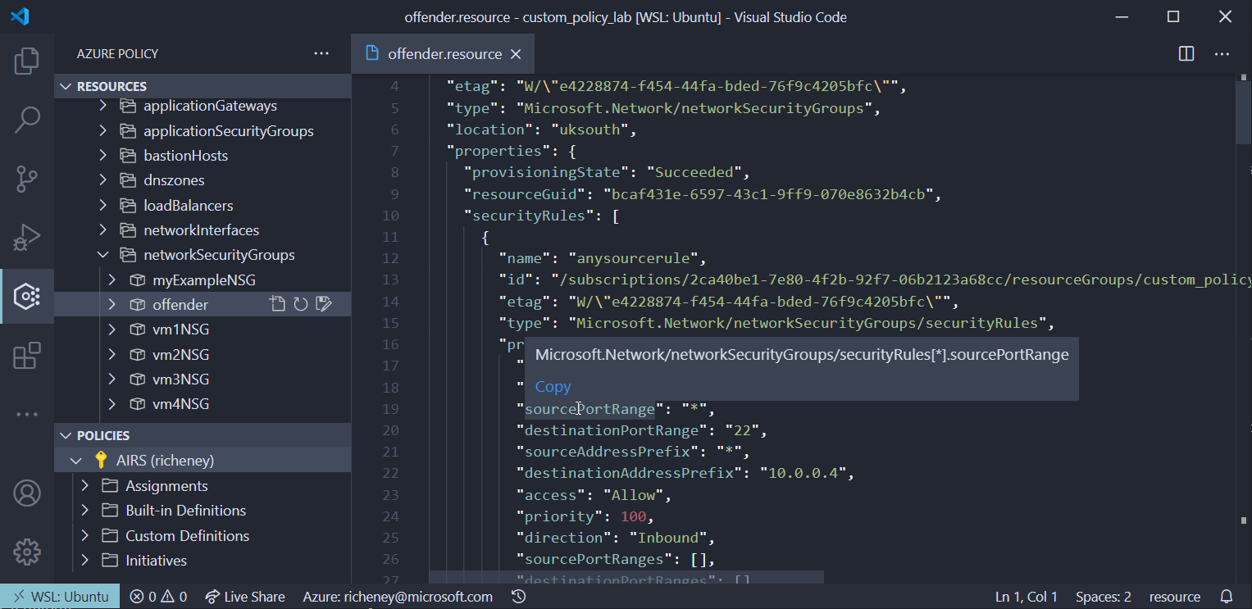Click the Azure Policy activity bar icon

click(27, 296)
